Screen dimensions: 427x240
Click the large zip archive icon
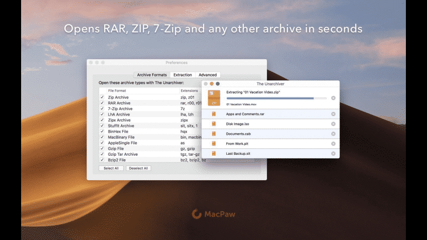(214, 97)
